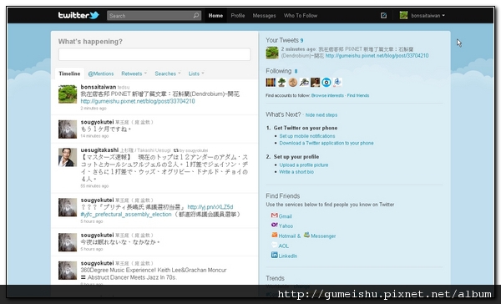Click uesugitakashi's avatar in the timeline
This screenshot has height=304, width=501.
[68, 157]
